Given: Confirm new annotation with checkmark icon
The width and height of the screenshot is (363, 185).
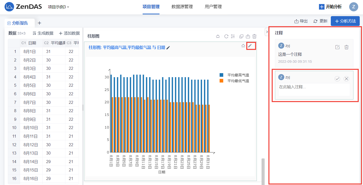Looking at the screenshot, I should coord(337,79).
